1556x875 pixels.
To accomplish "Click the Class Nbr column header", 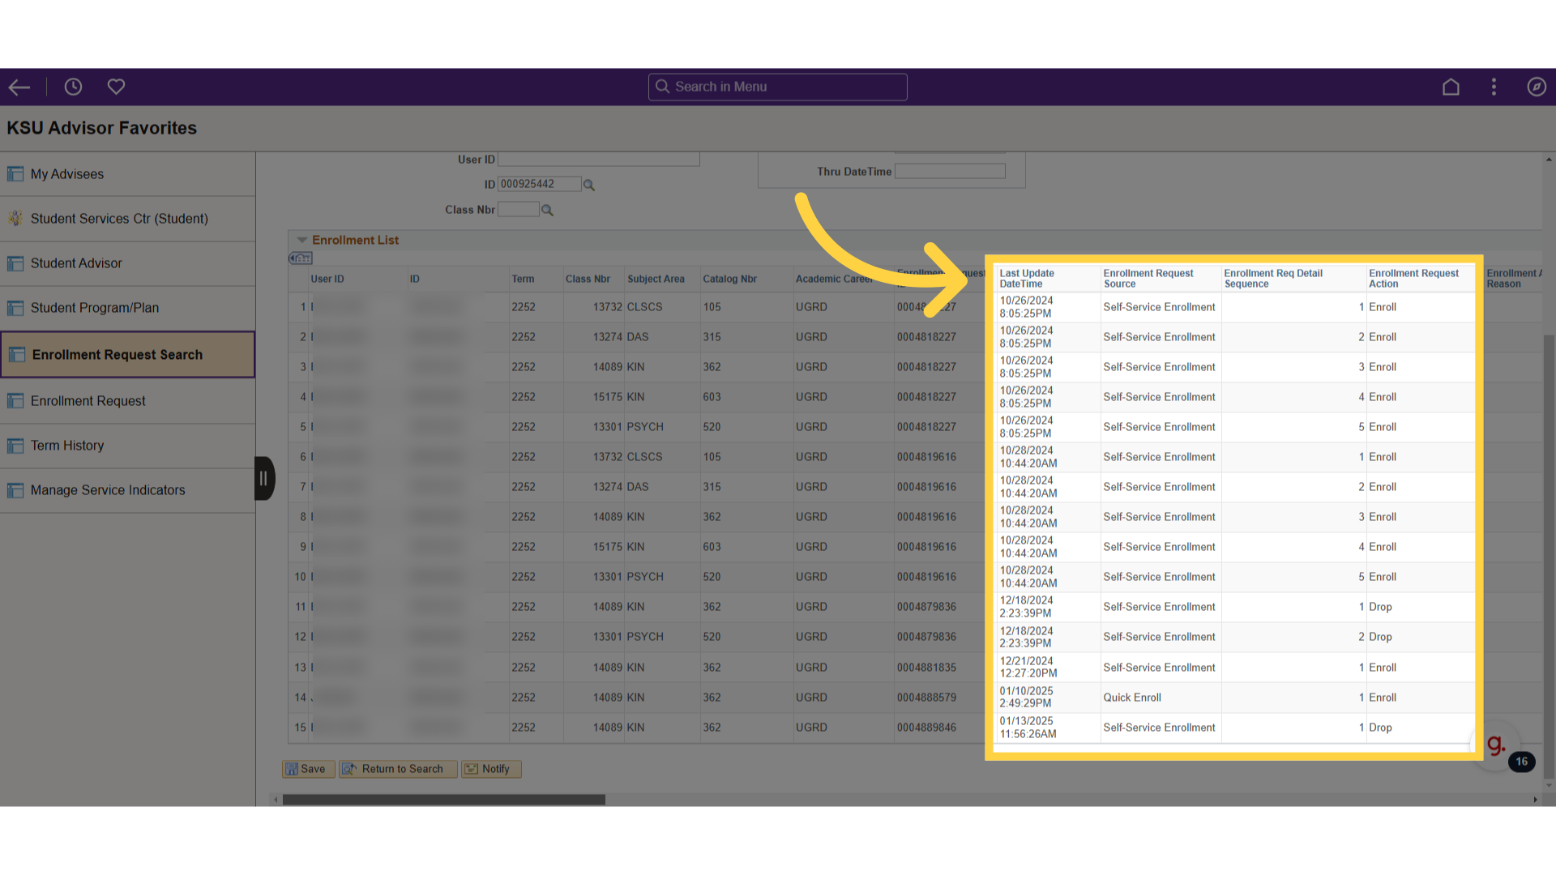I will point(588,279).
